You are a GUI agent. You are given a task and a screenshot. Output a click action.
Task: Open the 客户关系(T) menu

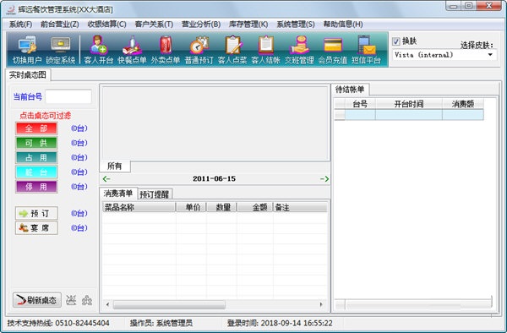[154, 25]
